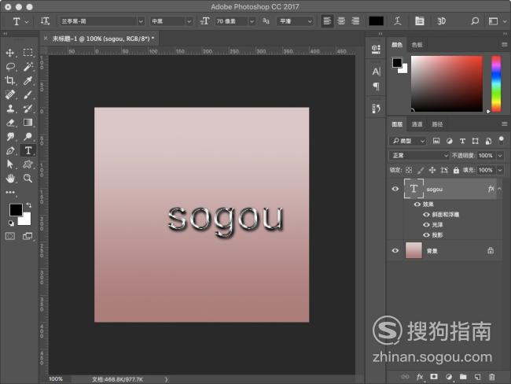
Task: Center align text option
Action: pyautogui.click(x=341, y=21)
